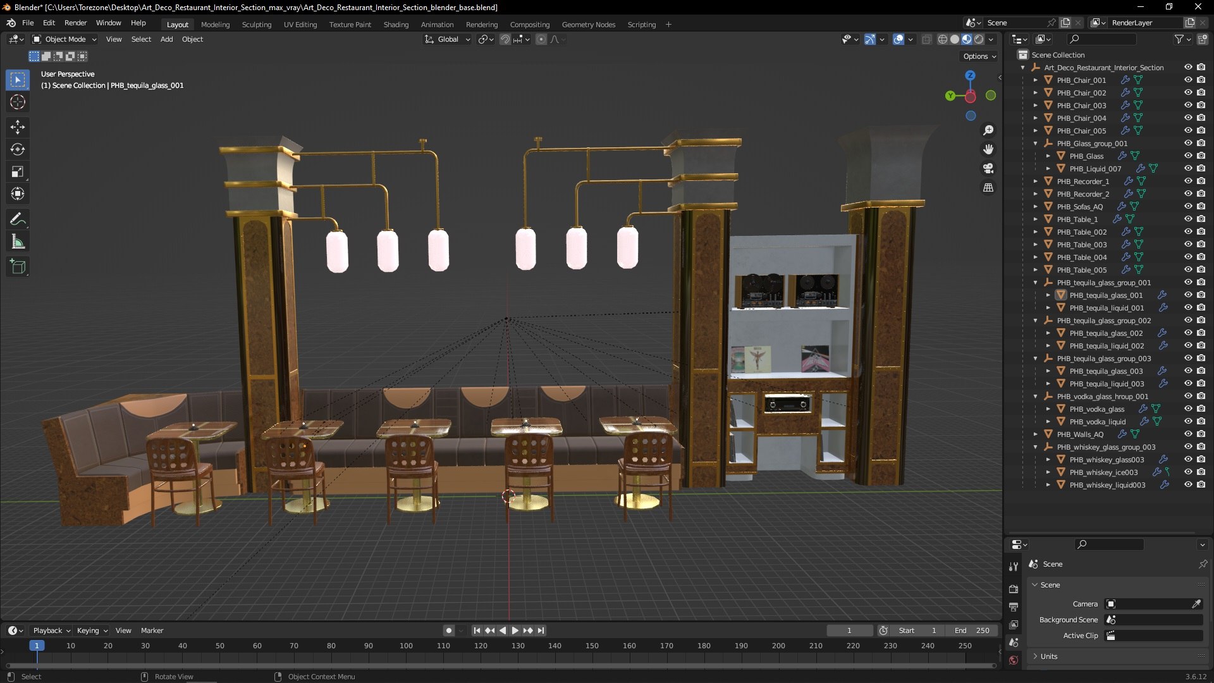Play the animation forward
This screenshot has width=1214, height=683.
pyautogui.click(x=515, y=631)
